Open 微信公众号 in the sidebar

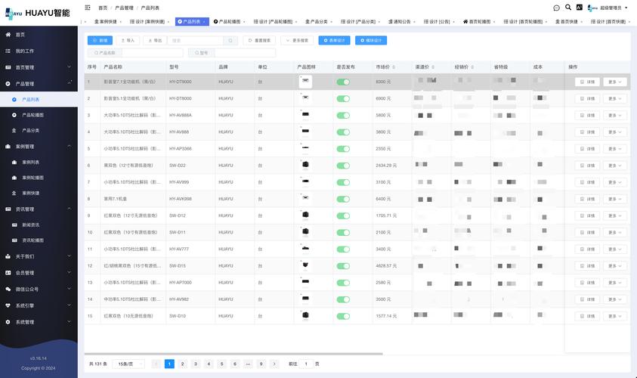pyautogui.click(x=27, y=289)
